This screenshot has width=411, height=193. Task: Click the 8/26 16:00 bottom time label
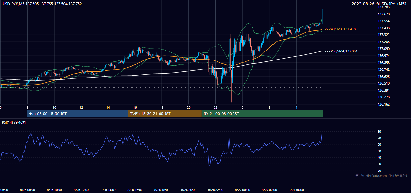pyautogui.click(x=135, y=190)
